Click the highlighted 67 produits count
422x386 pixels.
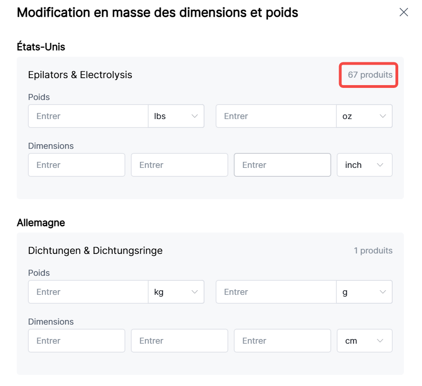(370, 75)
